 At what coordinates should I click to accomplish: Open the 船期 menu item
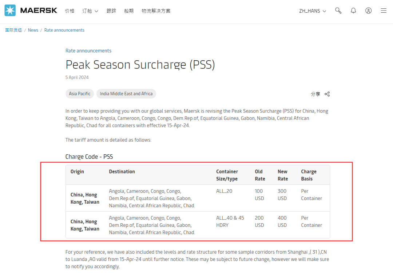tap(129, 11)
